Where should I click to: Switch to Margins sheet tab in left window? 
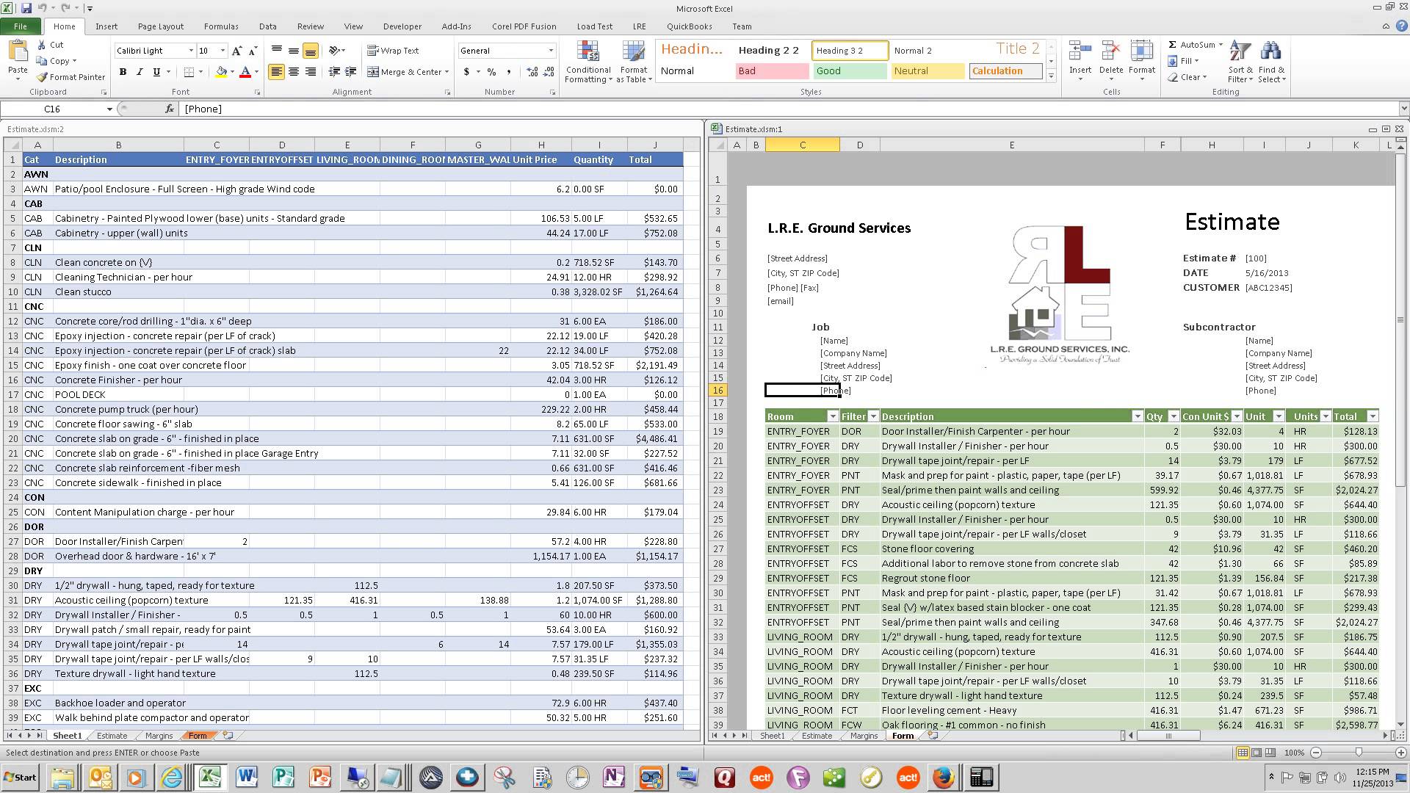159,736
